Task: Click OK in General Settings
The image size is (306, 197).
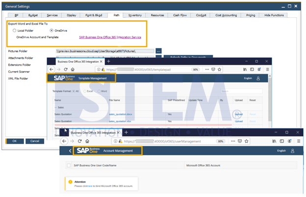Action: (x=15, y=141)
